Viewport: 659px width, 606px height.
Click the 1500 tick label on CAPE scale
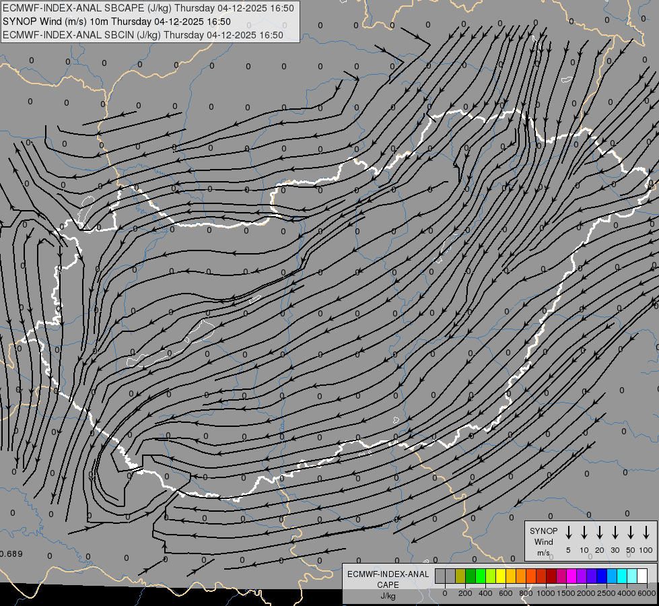(x=566, y=593)
